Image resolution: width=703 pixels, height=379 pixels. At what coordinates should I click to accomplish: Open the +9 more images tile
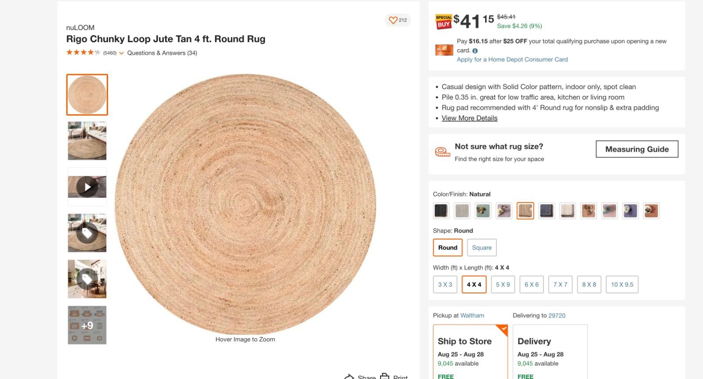(87, 325)
